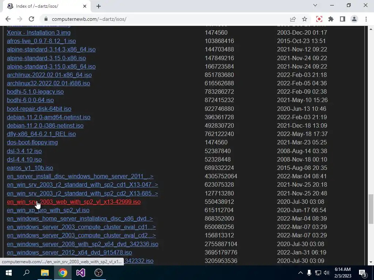Click the page scrollbar thumb
Screen dimensions: 374x280
point(371,209)
